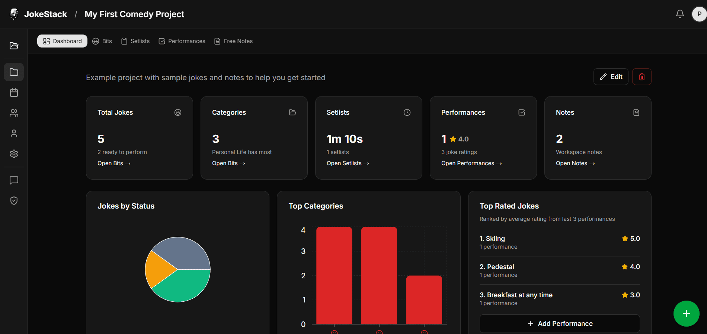Switch to the Dashboard tab
The image size is (707, 334).
coord(62,41)
